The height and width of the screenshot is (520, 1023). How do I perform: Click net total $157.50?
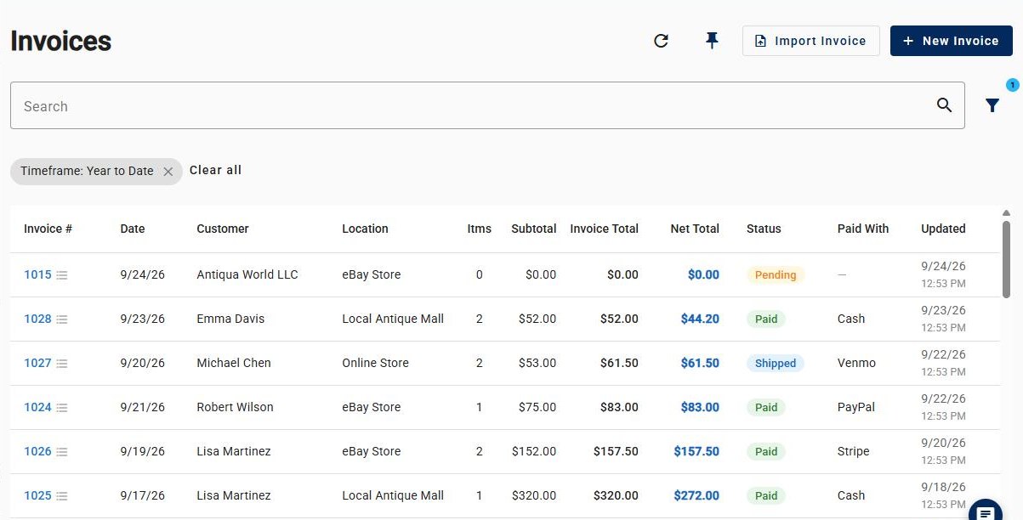point(696,451)
